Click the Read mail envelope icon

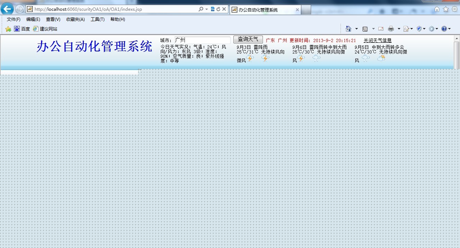tap(380, 28)
